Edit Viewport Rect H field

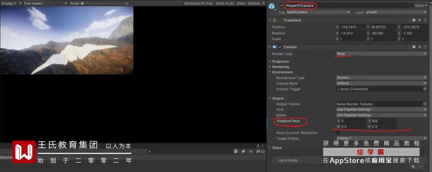(384, 127)
